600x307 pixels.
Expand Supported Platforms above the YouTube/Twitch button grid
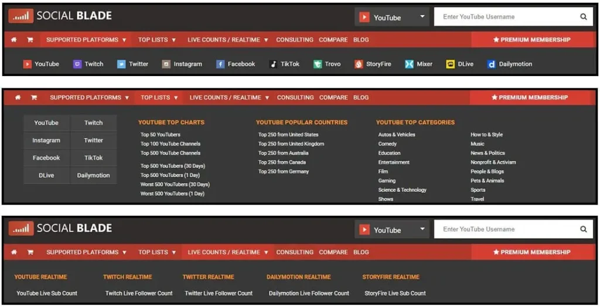coord(90,98)
